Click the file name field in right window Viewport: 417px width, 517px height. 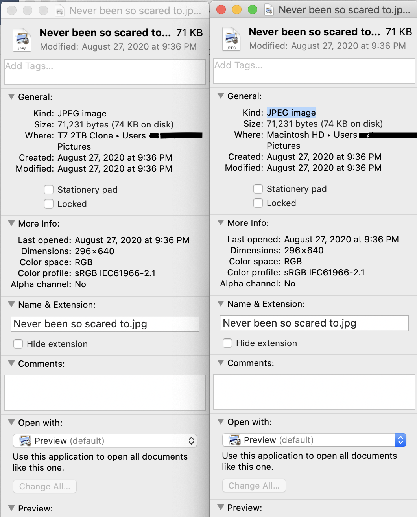pos(314,323)
